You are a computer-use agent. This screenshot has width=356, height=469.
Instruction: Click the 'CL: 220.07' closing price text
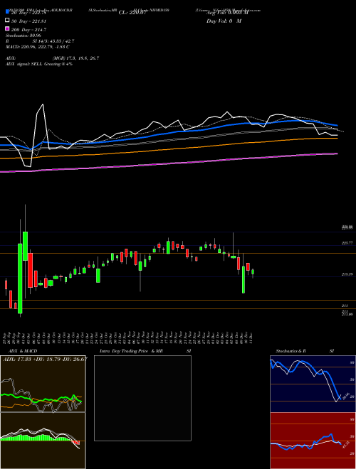(132, 13)
